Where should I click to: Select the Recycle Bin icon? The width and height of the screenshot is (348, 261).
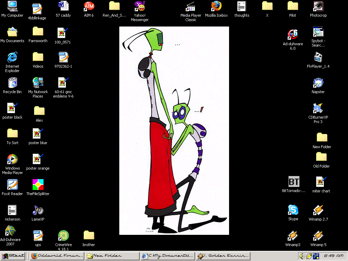click(x=13, y=83)
